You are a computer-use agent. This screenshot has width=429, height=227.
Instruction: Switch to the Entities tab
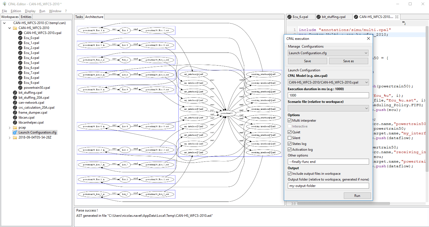(26, 17)
